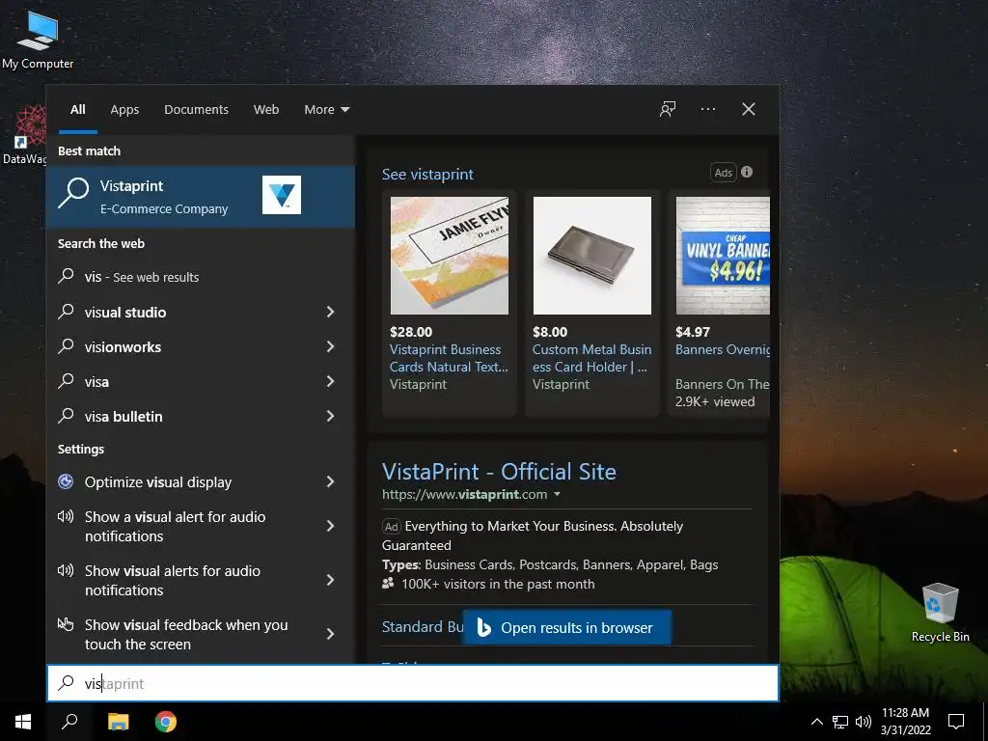The height and width of the screenshot is (741, 988).
Task: Click the magnifier icon next to visionworks
Action: click(67, 346)
